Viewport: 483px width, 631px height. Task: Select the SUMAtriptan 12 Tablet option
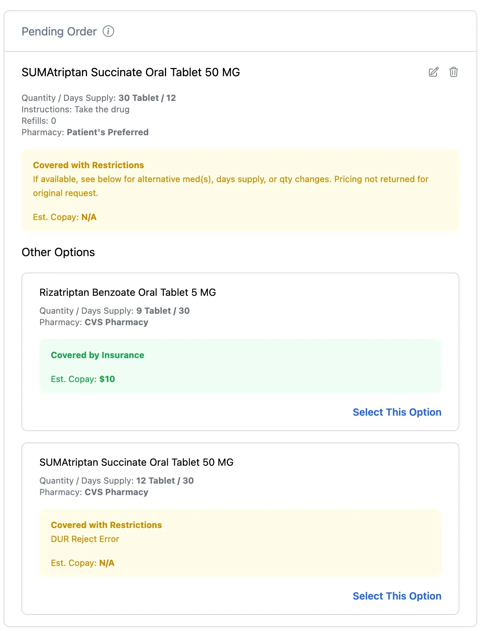(397, 596)
